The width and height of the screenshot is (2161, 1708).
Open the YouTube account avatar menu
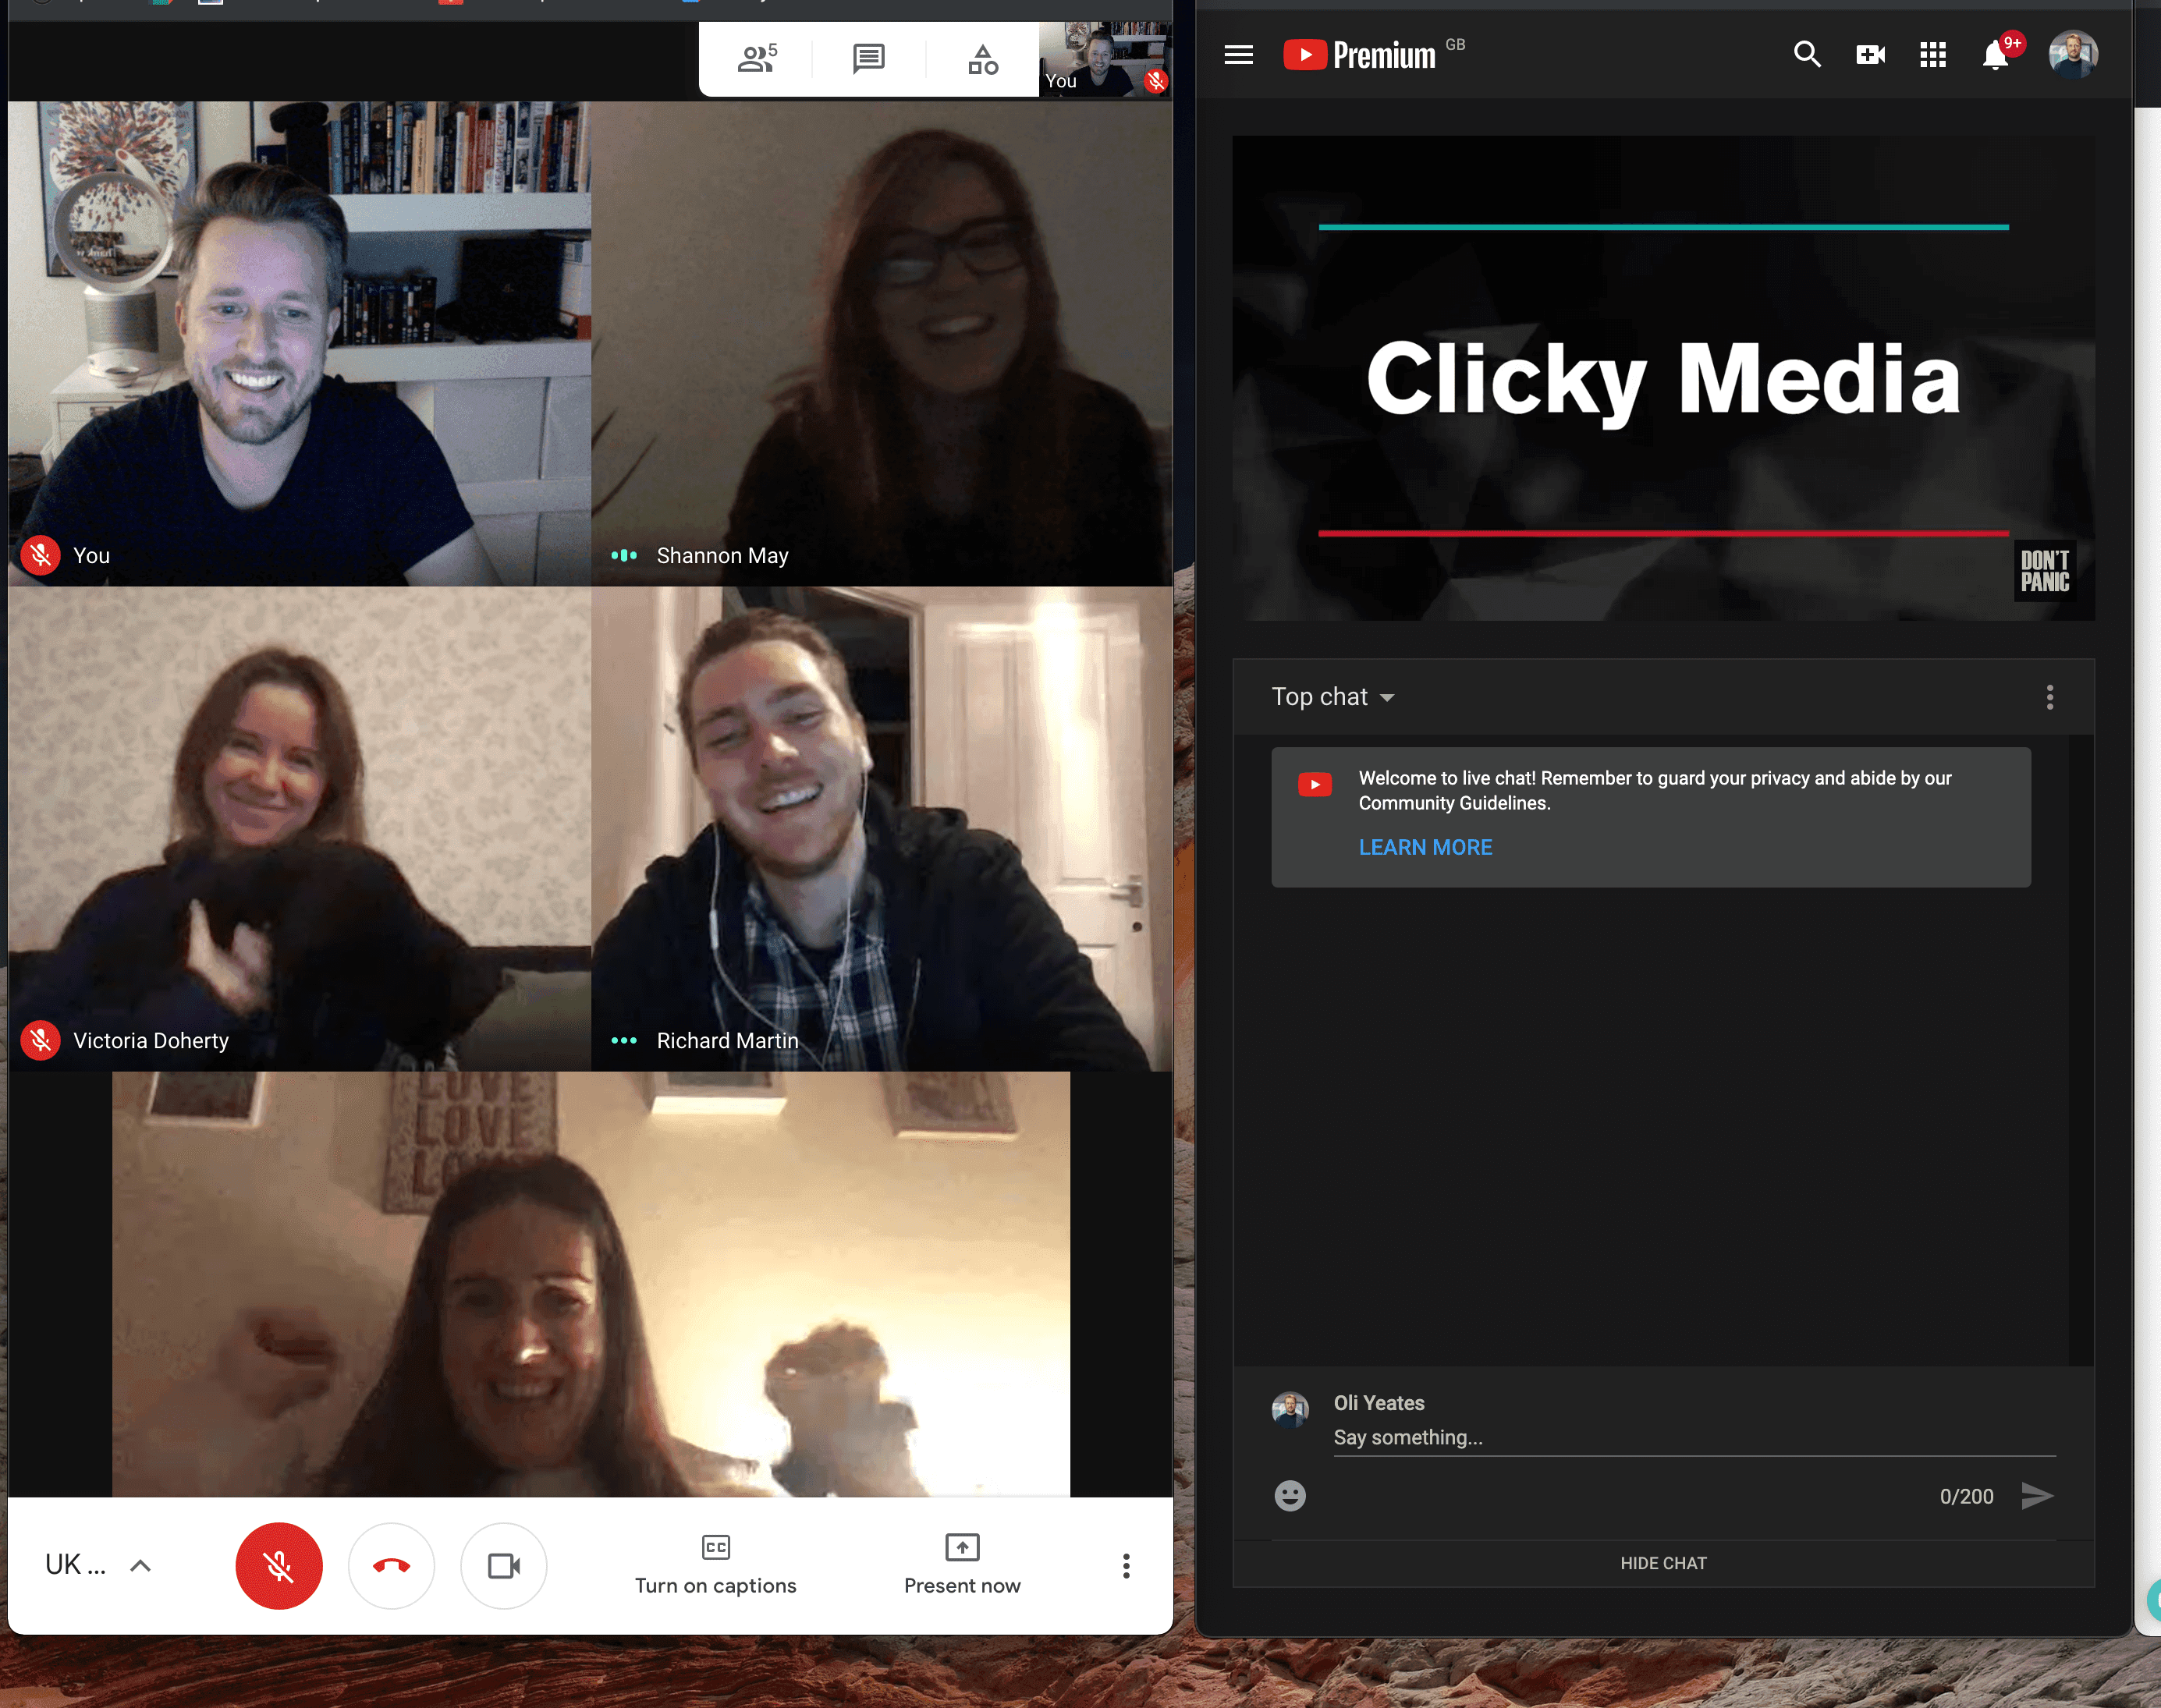click(2073, 54)
